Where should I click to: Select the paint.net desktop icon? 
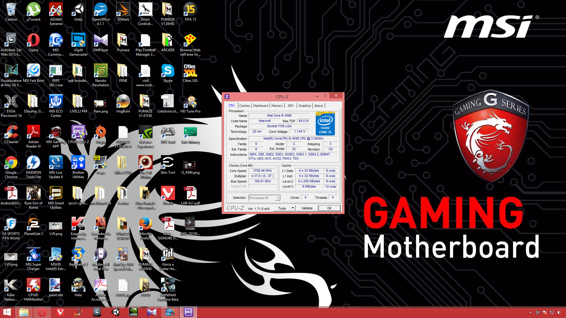click(x=56, y=287)
